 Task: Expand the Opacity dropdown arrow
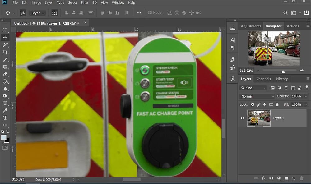[x=305, y=96]
